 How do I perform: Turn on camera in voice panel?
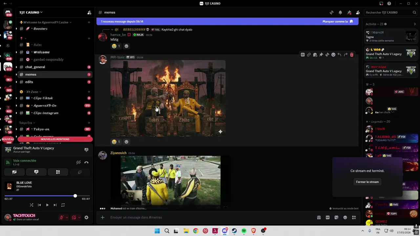[x=14, y=172]
